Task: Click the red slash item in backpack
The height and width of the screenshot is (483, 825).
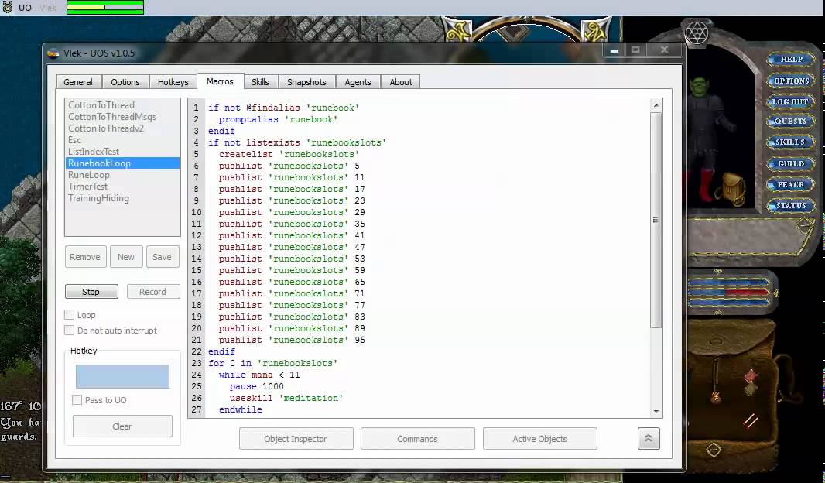Action: 750,420
